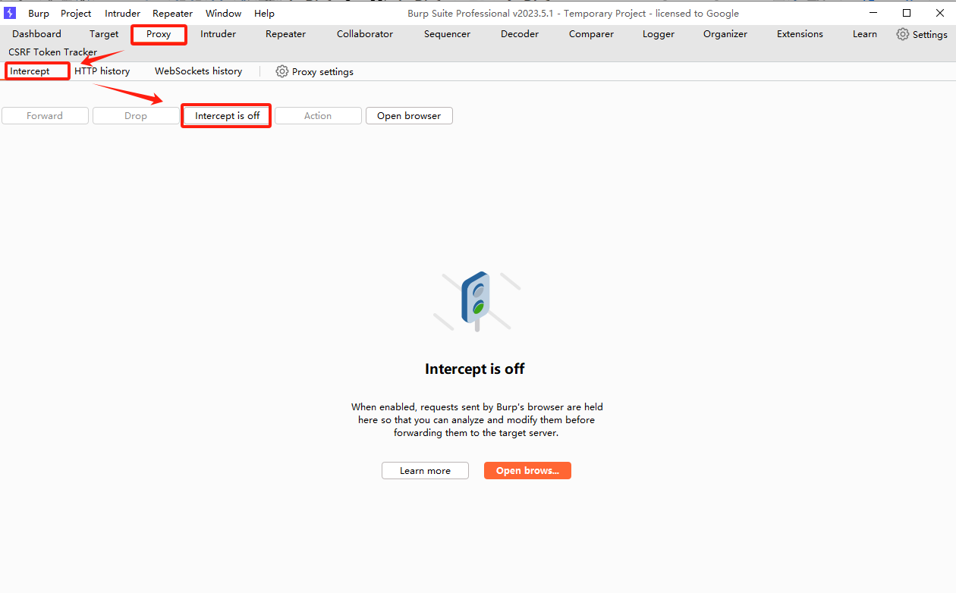Open Proxy settings gear

tap(282, 71)
